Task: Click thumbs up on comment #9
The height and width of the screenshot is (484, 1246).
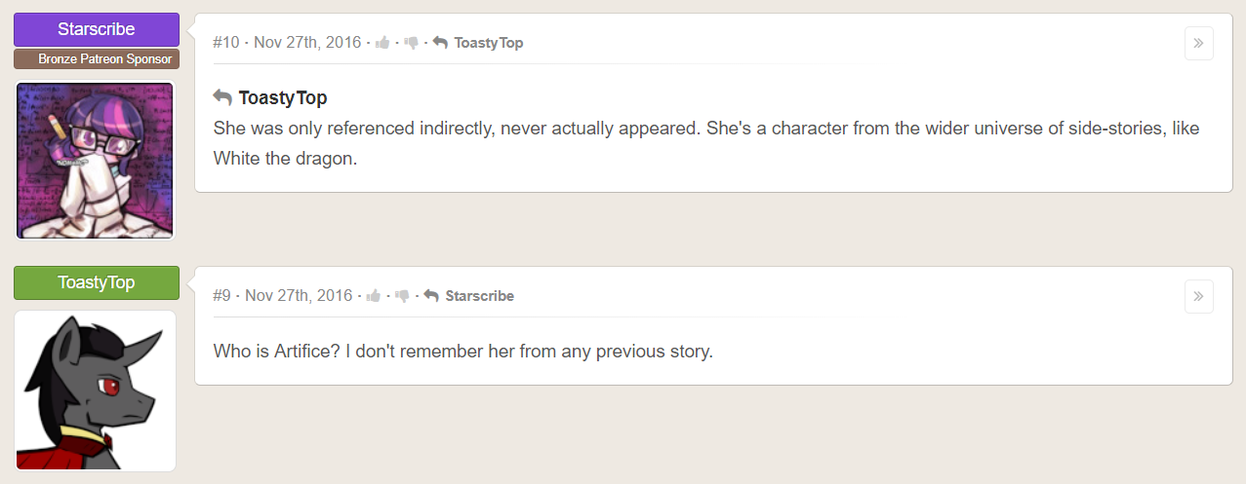Action: [x=374, y=296]
